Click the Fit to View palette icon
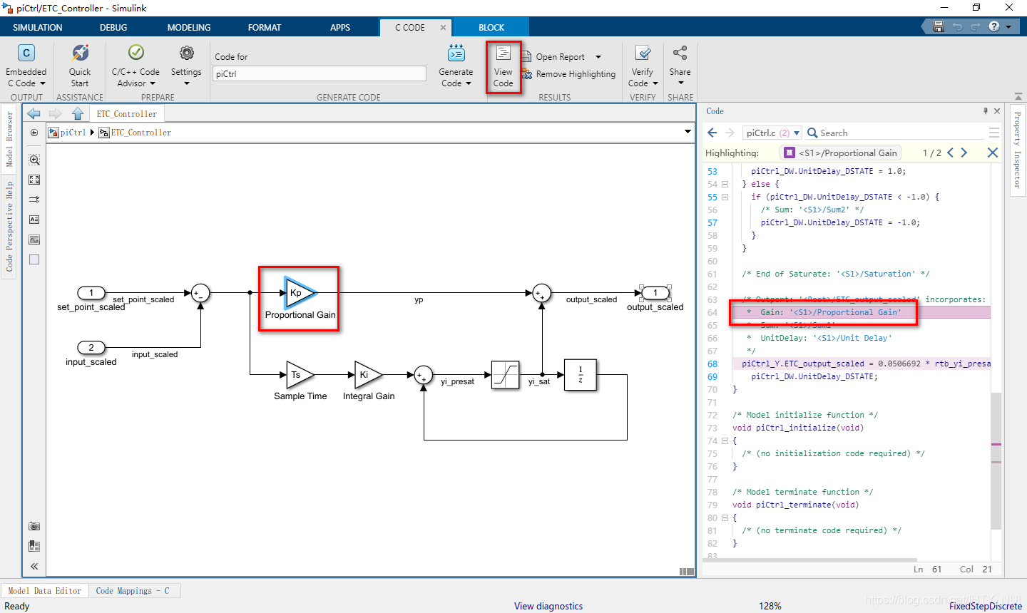Viewport: 1027px width, 613px height. [x=34, y=180]
